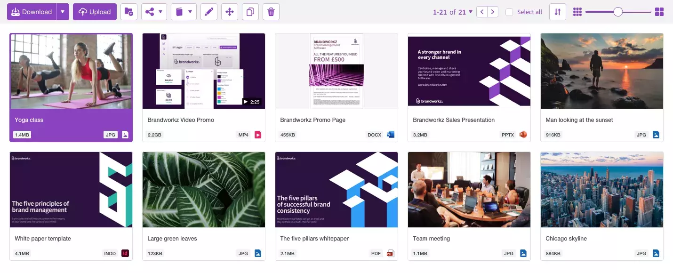Open the Brandworkz Promo Page thumbnail
Screen dimensions: 673x273
coord(336,71)
